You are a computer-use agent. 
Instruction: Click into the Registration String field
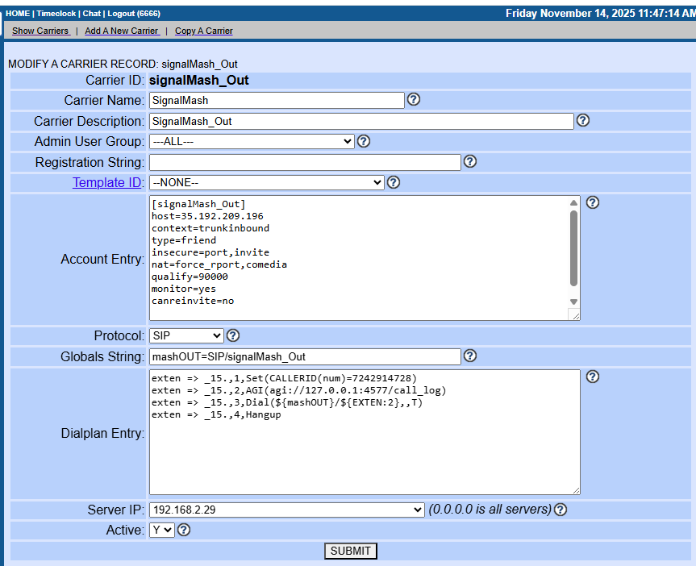pyautogui.click(x=305, y=162)
